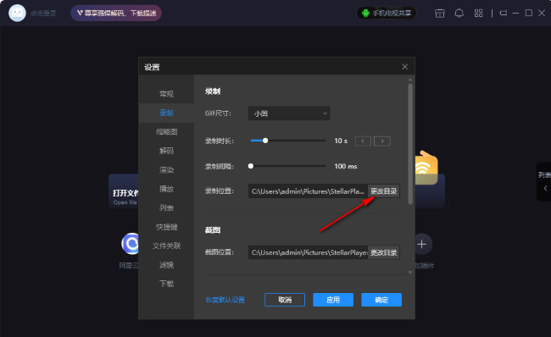Image resolution: width=551 pixels, height=337 pixels.
Task: Open the phone-to-TV sharing feature
Action: (387, 14)
